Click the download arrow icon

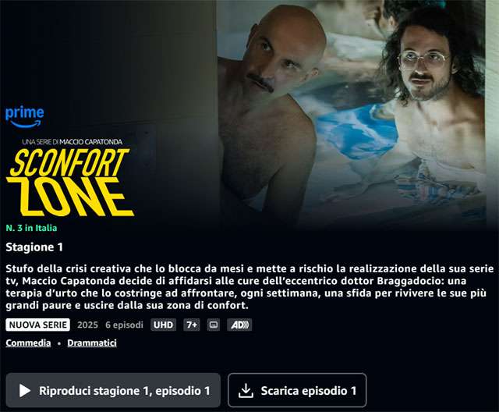246,390
